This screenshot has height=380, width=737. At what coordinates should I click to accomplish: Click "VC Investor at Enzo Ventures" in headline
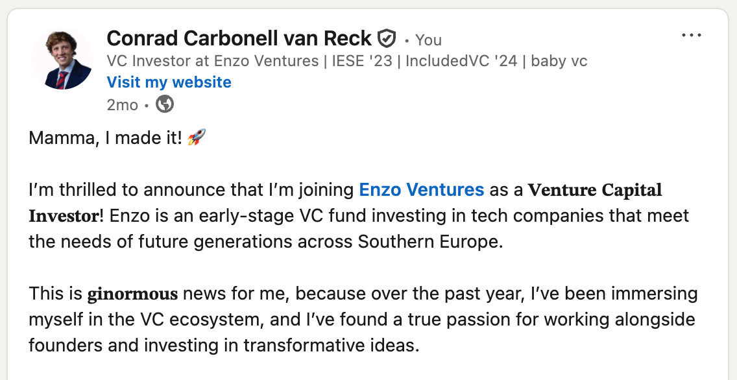(212, 61)
